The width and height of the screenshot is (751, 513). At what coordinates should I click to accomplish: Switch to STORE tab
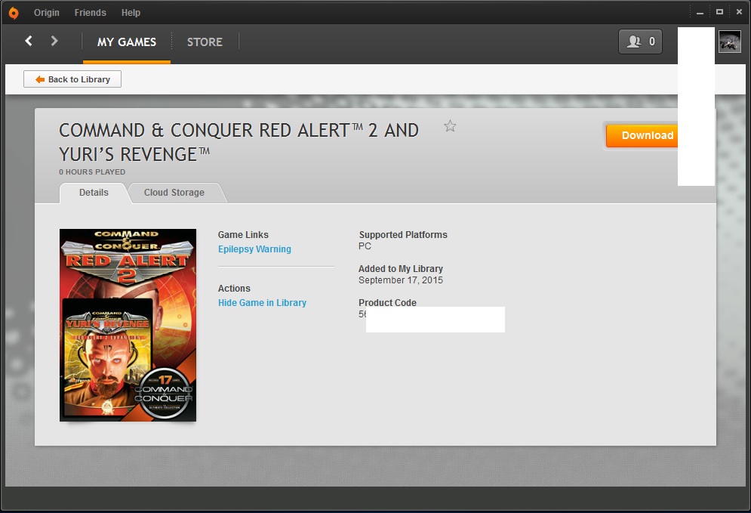pyautogui.click(x=205, y=42)
